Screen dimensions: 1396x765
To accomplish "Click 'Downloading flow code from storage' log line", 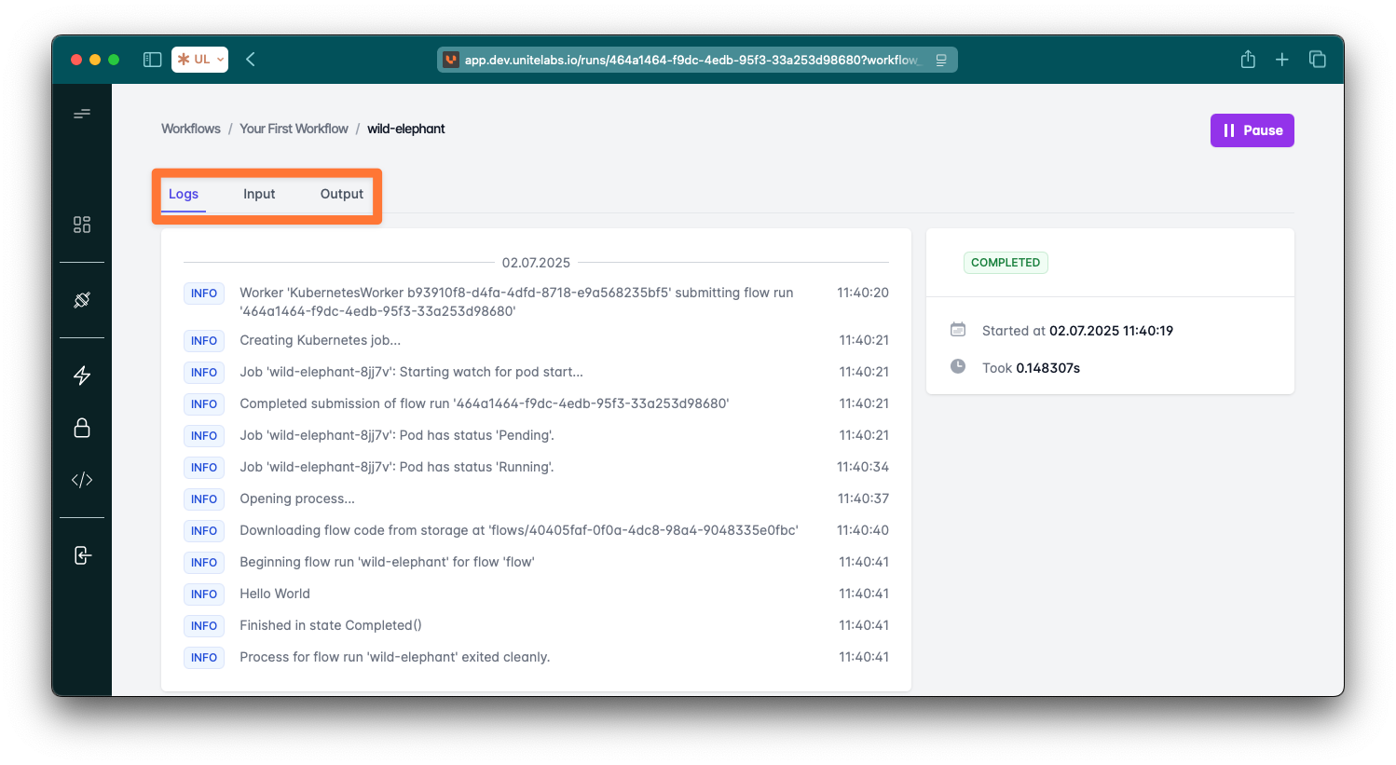I will click(519, 530).
